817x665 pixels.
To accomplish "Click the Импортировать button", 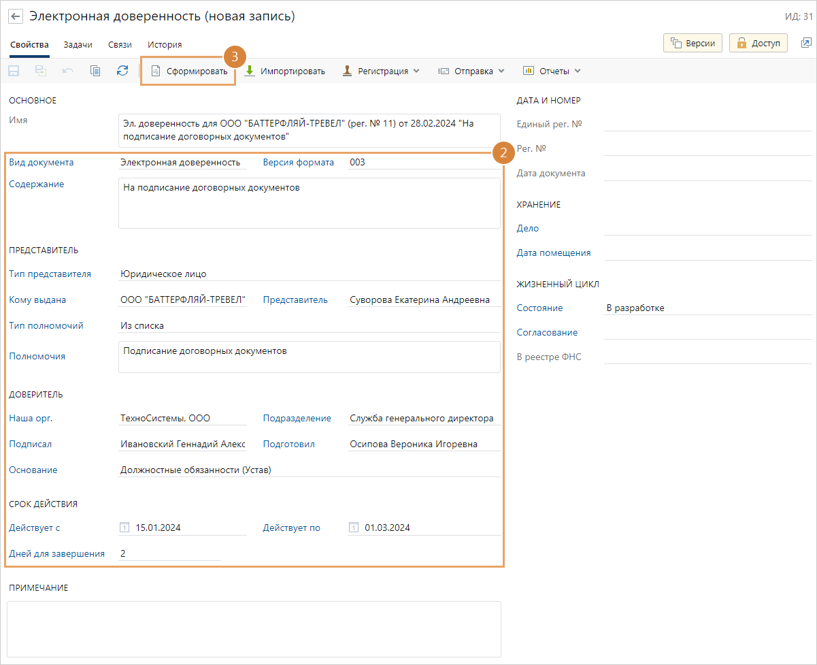I will click(285, 71).
